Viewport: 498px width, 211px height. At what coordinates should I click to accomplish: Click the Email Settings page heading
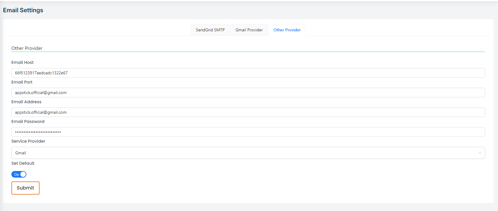click(23, 10)
